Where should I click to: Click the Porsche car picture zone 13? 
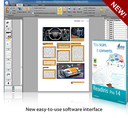pyautogui.click(x=71, y=71)
